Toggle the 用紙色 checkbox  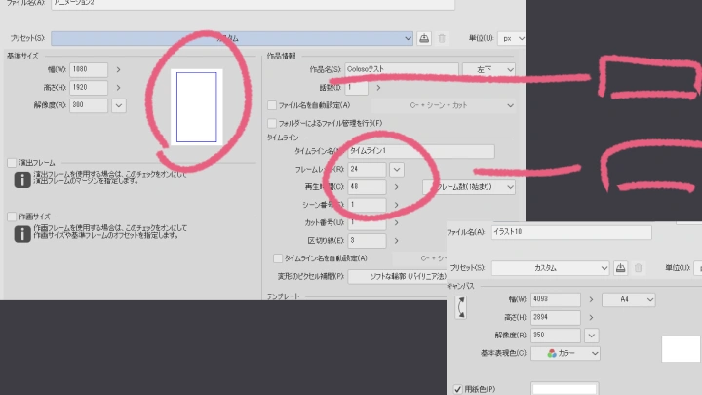point(459,389)
